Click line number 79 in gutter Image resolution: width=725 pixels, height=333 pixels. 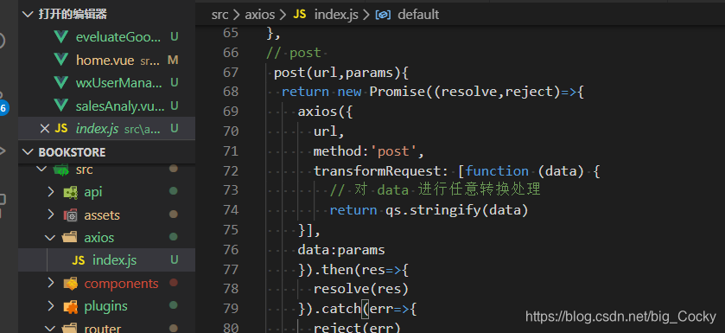pos(230,308)
